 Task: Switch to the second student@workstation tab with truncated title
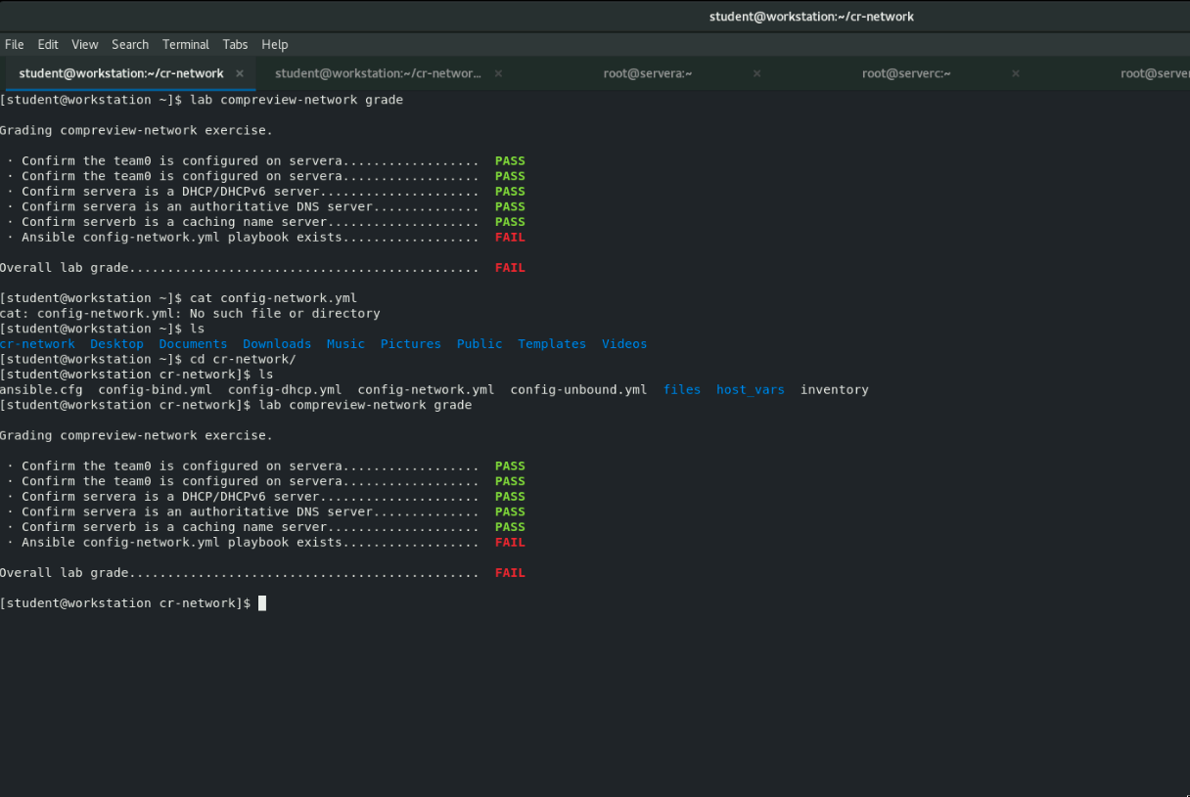click(x=378, y=73)
